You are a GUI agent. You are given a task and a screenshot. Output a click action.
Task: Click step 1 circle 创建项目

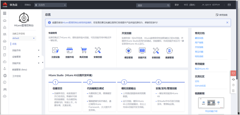coord(55,82)
